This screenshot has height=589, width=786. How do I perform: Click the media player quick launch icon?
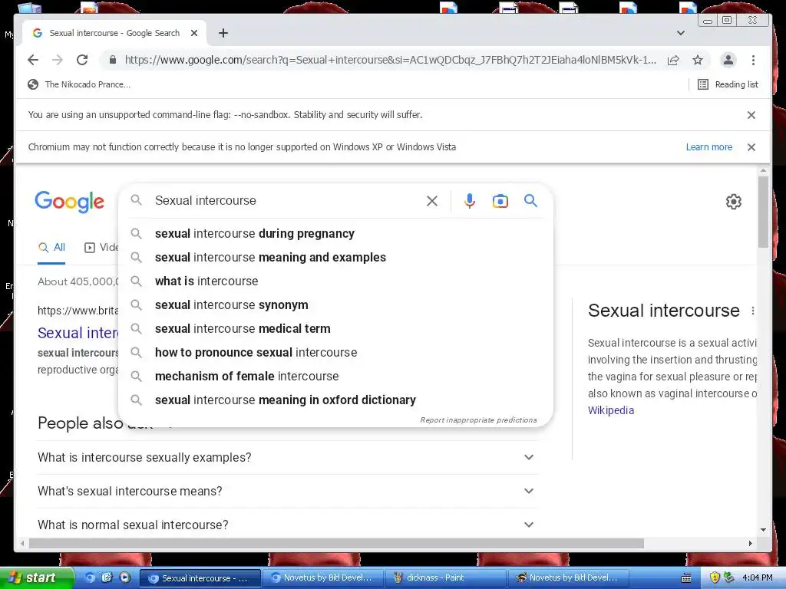(124, 578)
